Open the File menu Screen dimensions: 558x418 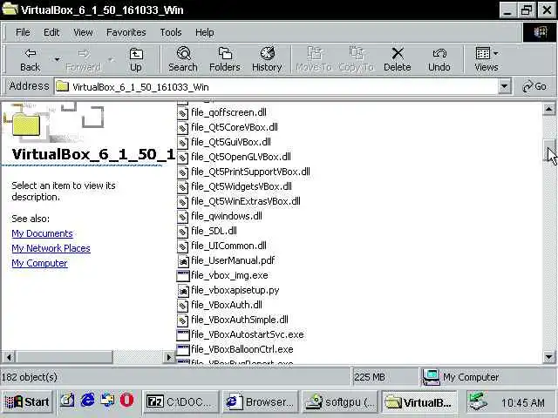23,32
